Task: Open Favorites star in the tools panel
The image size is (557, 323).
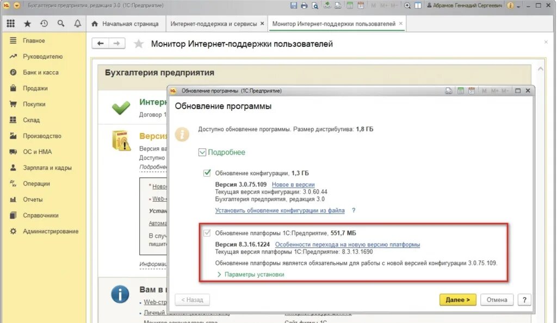Action: coord(27,23)
